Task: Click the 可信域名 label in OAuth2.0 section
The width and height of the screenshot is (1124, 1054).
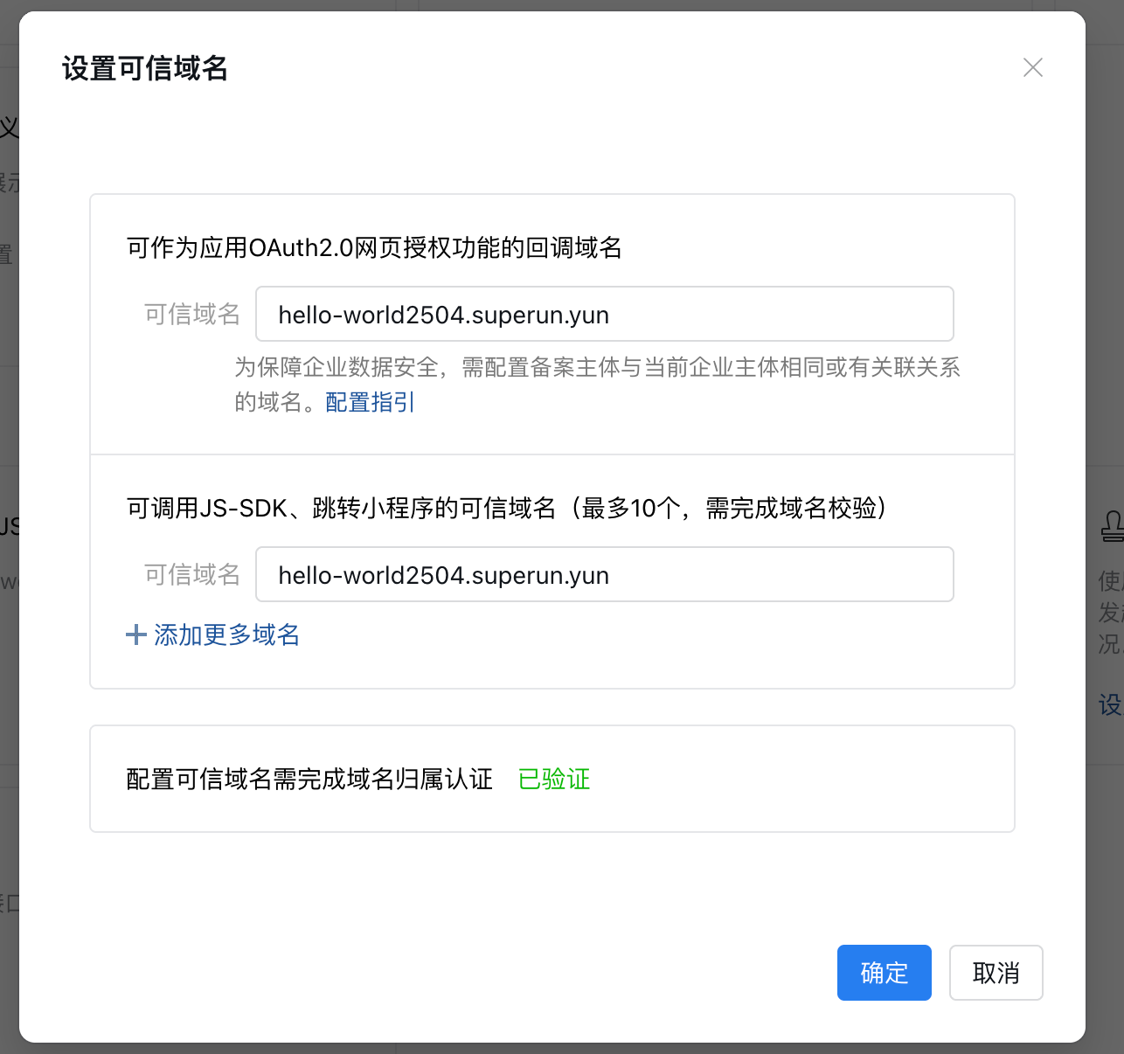Action: pos(192,315)
